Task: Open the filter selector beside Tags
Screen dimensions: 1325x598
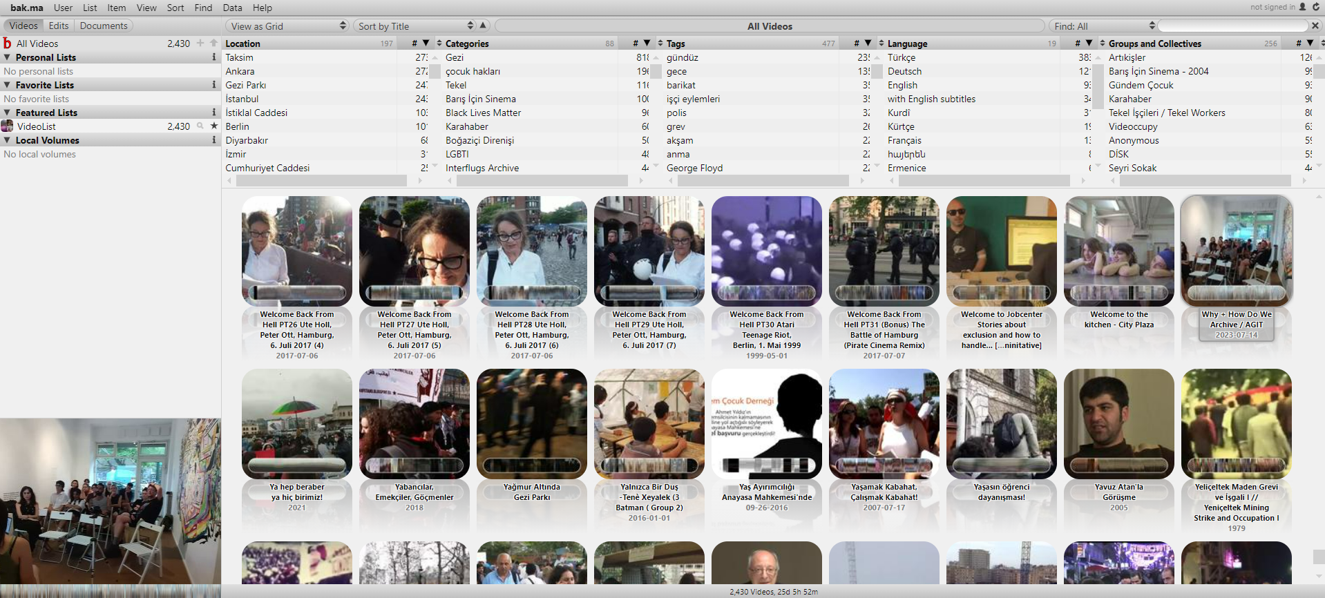Action: pos(660,44)
